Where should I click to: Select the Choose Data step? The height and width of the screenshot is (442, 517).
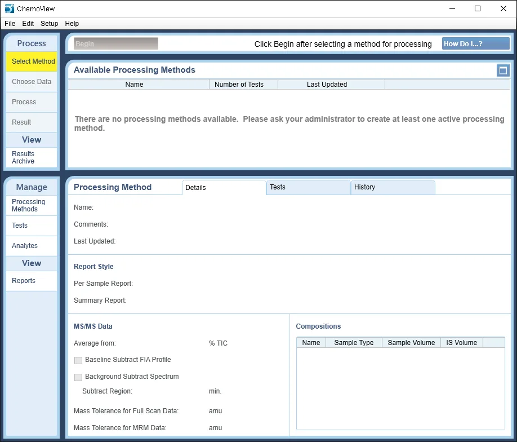tap(32, 82)
